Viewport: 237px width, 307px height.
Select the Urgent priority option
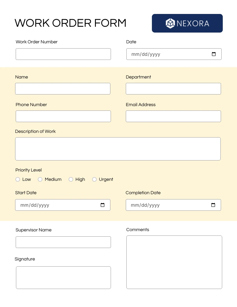coord(94,179)
